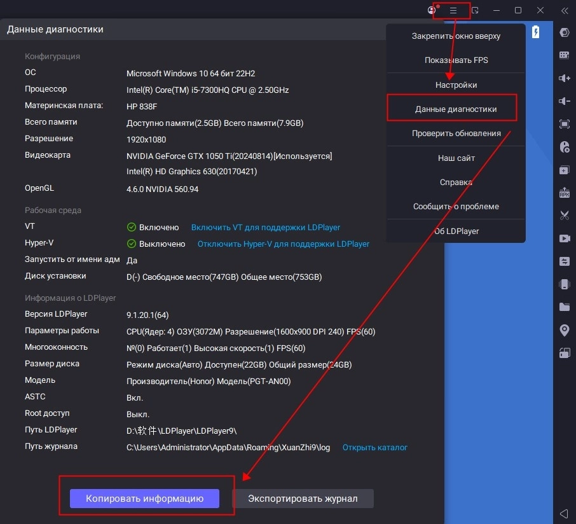Click the APK install icon
The image size is (576, 524).
click(564, 192)
